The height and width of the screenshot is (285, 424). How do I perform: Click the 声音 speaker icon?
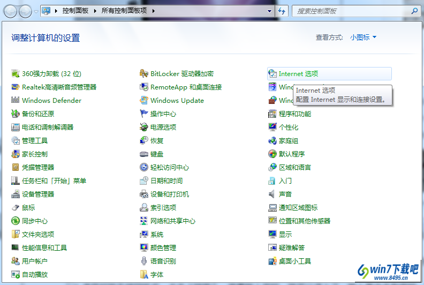click(x=272, y=194)
